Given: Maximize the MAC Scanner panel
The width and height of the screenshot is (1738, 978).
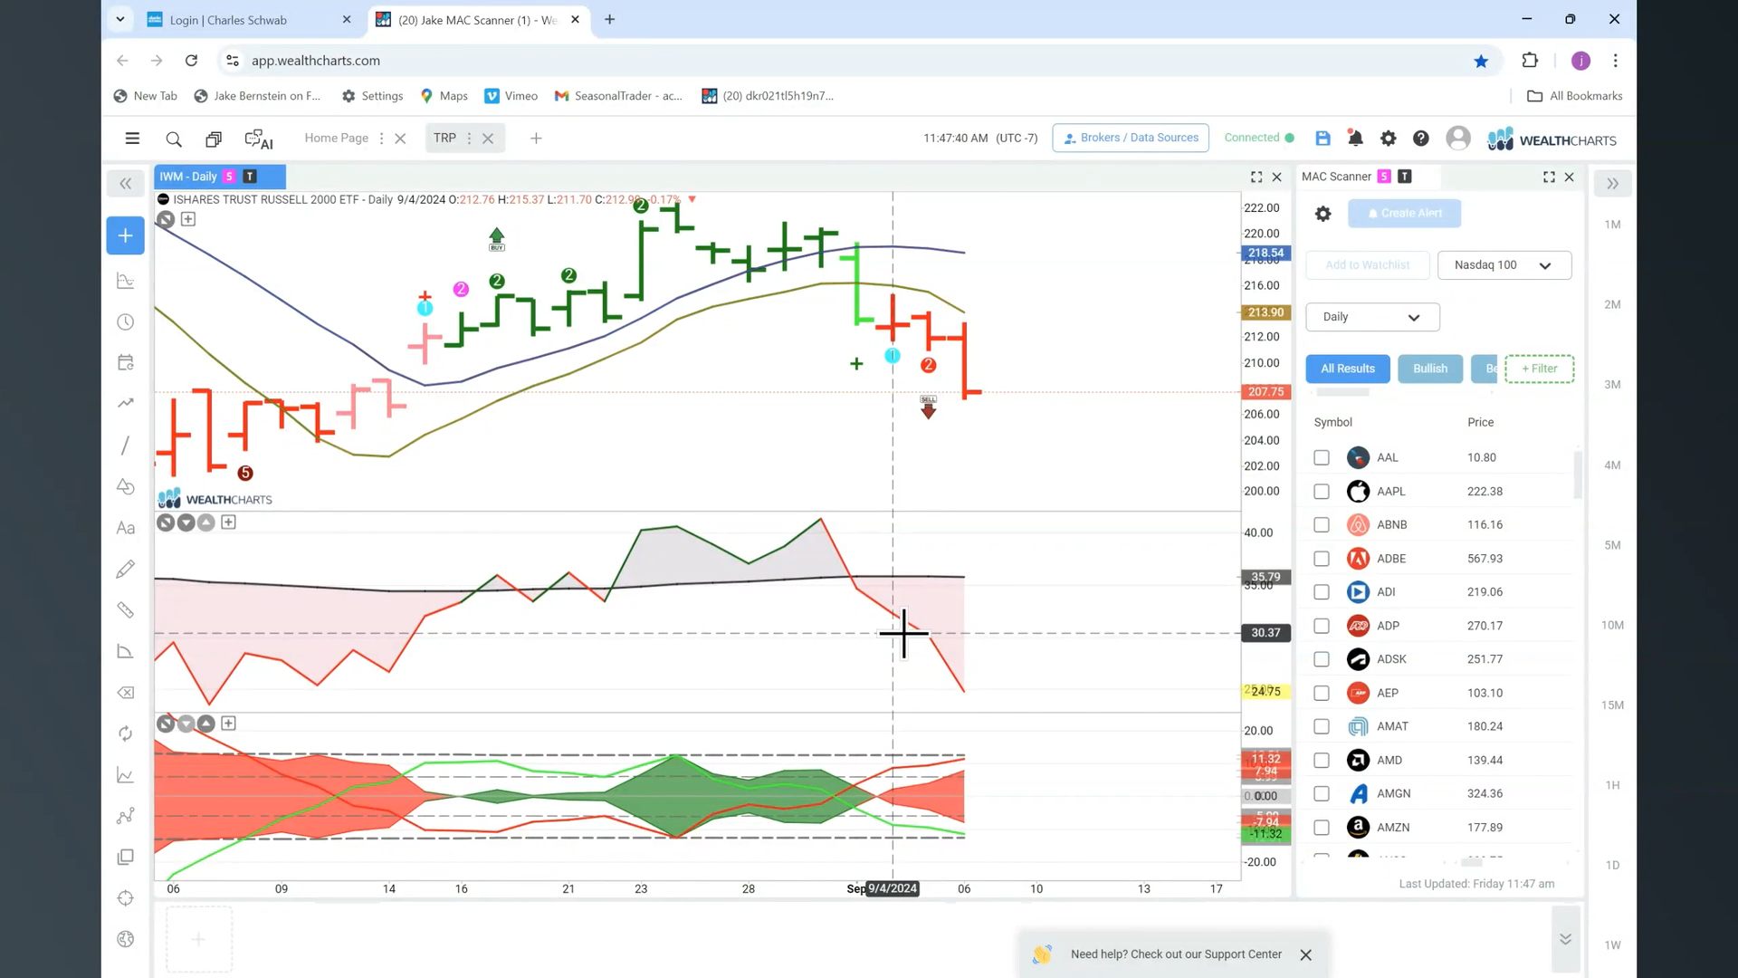Looking at the screenshot, I should 1549,177.
